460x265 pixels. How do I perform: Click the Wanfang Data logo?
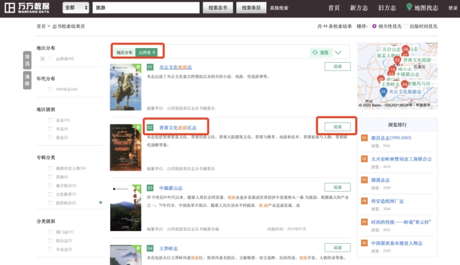pos(27,8)
